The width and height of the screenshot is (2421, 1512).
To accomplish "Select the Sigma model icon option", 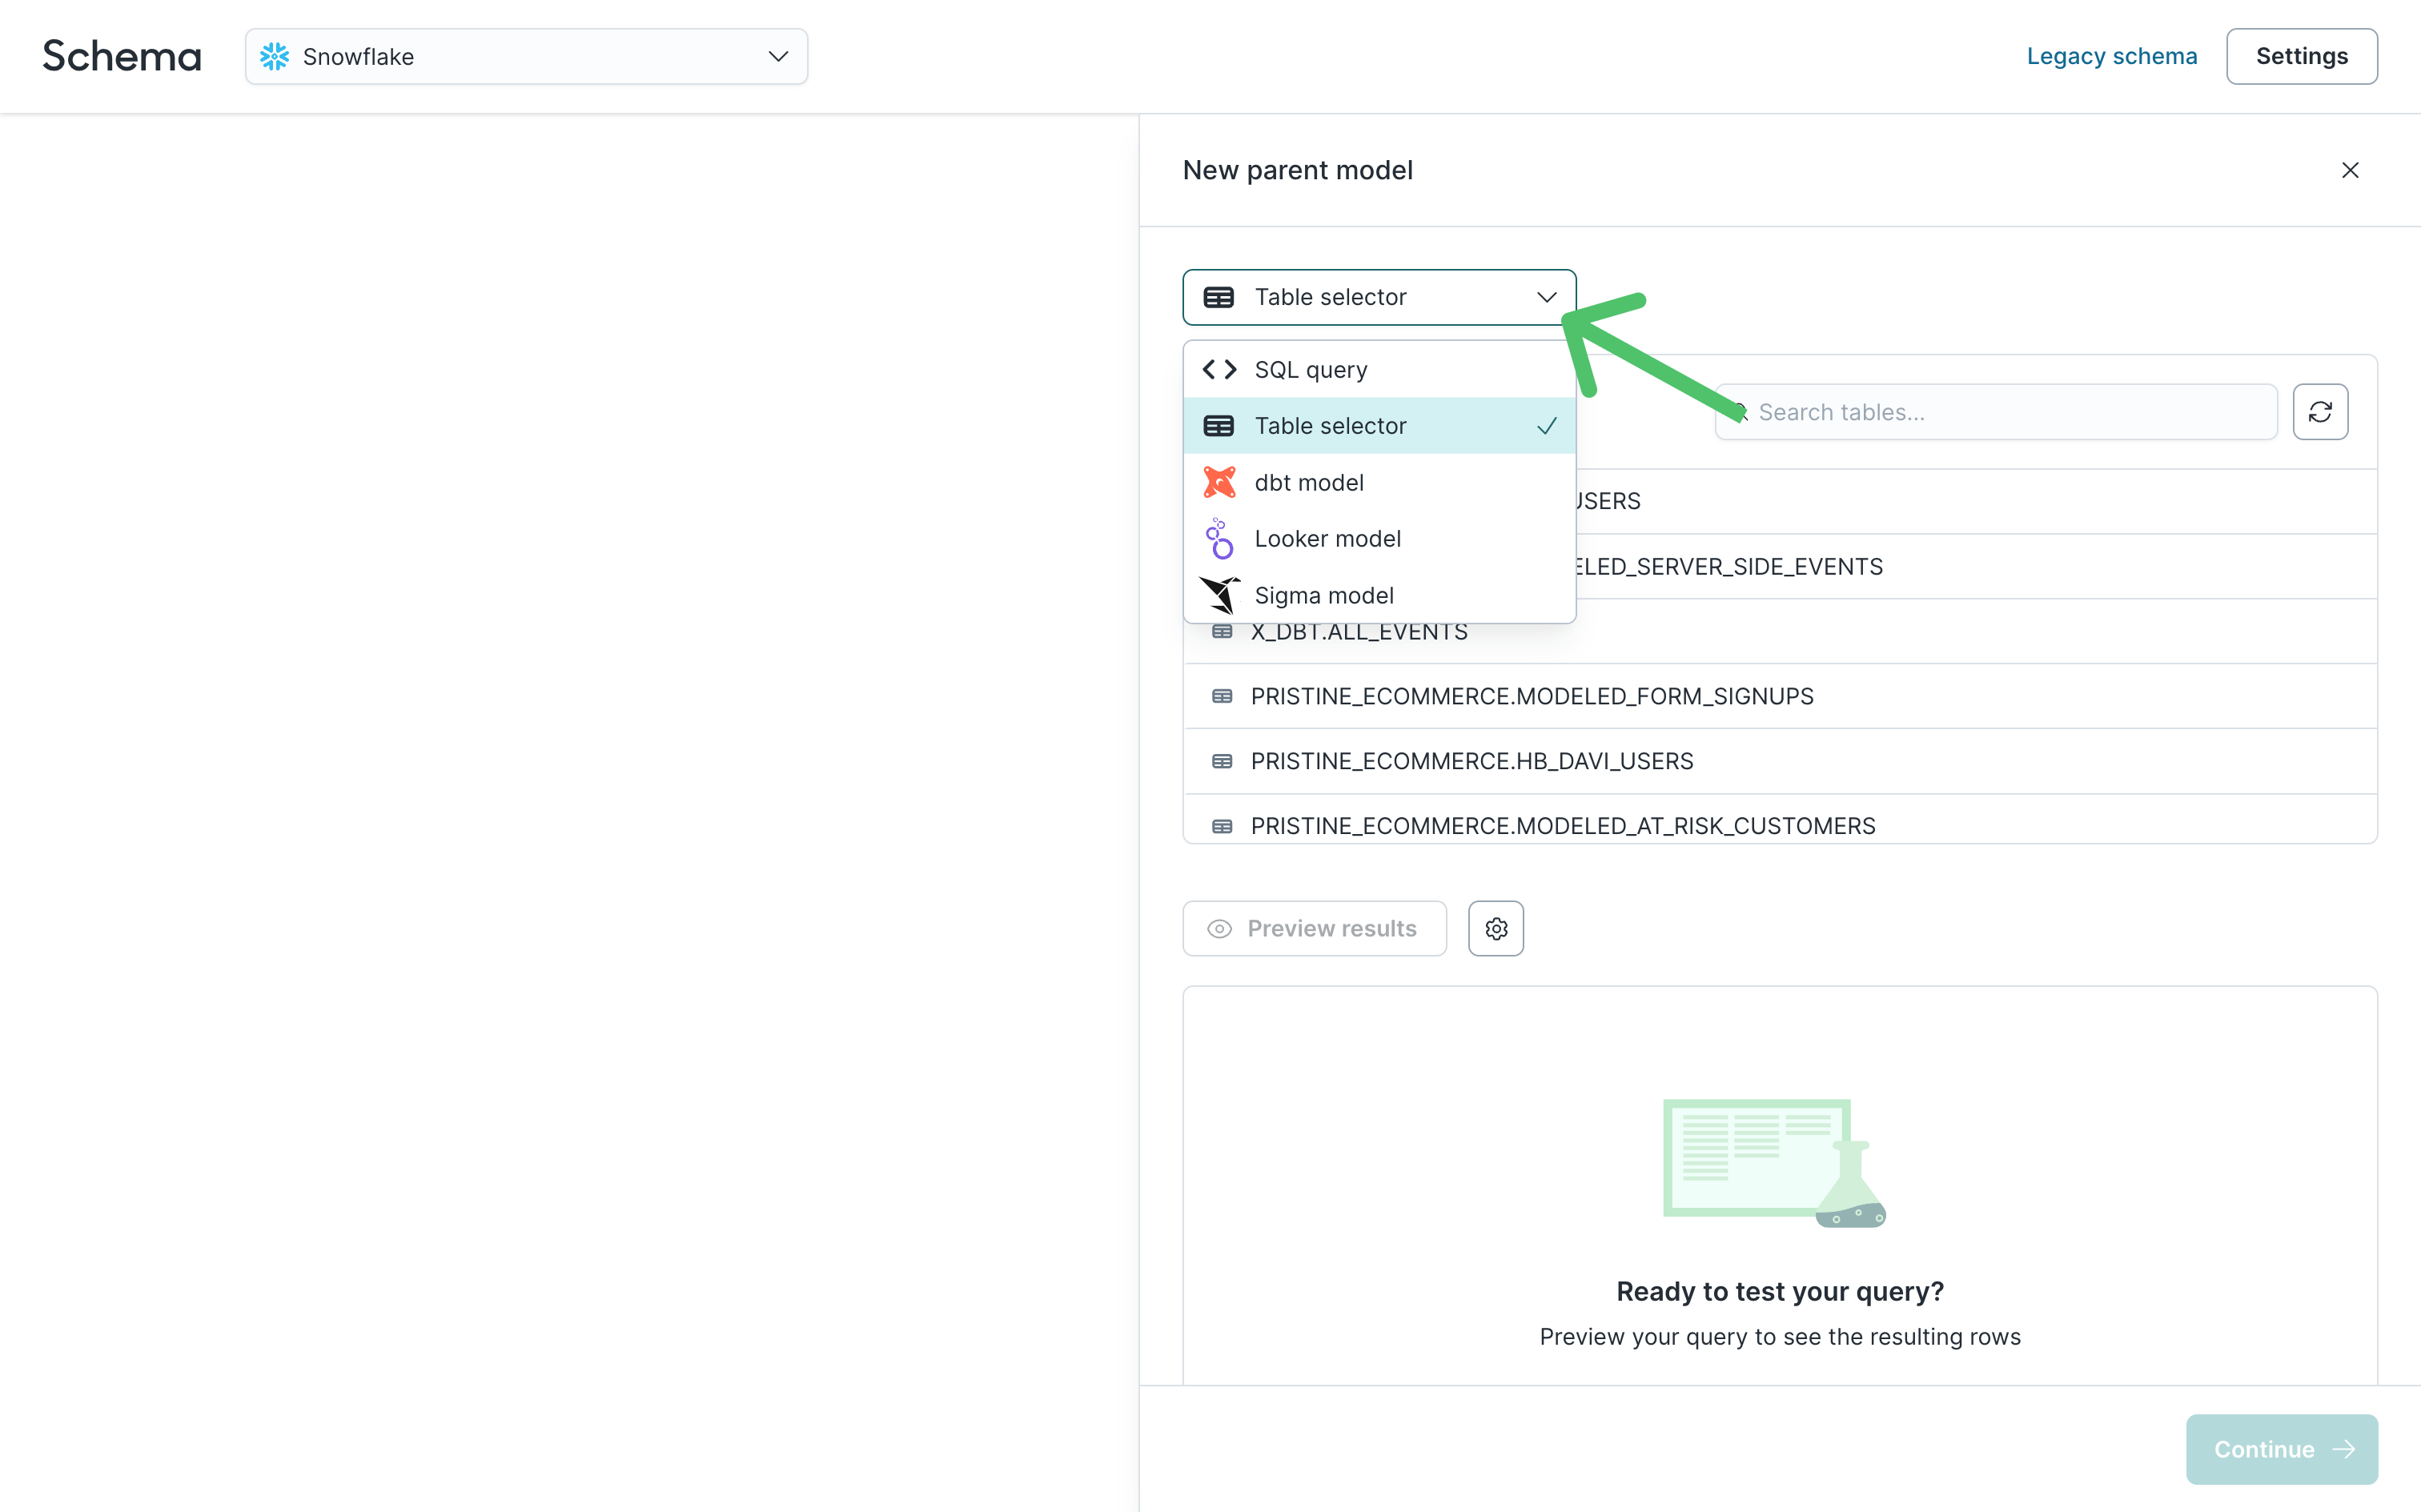I will pyautogui.click(x=1219, y=594).
